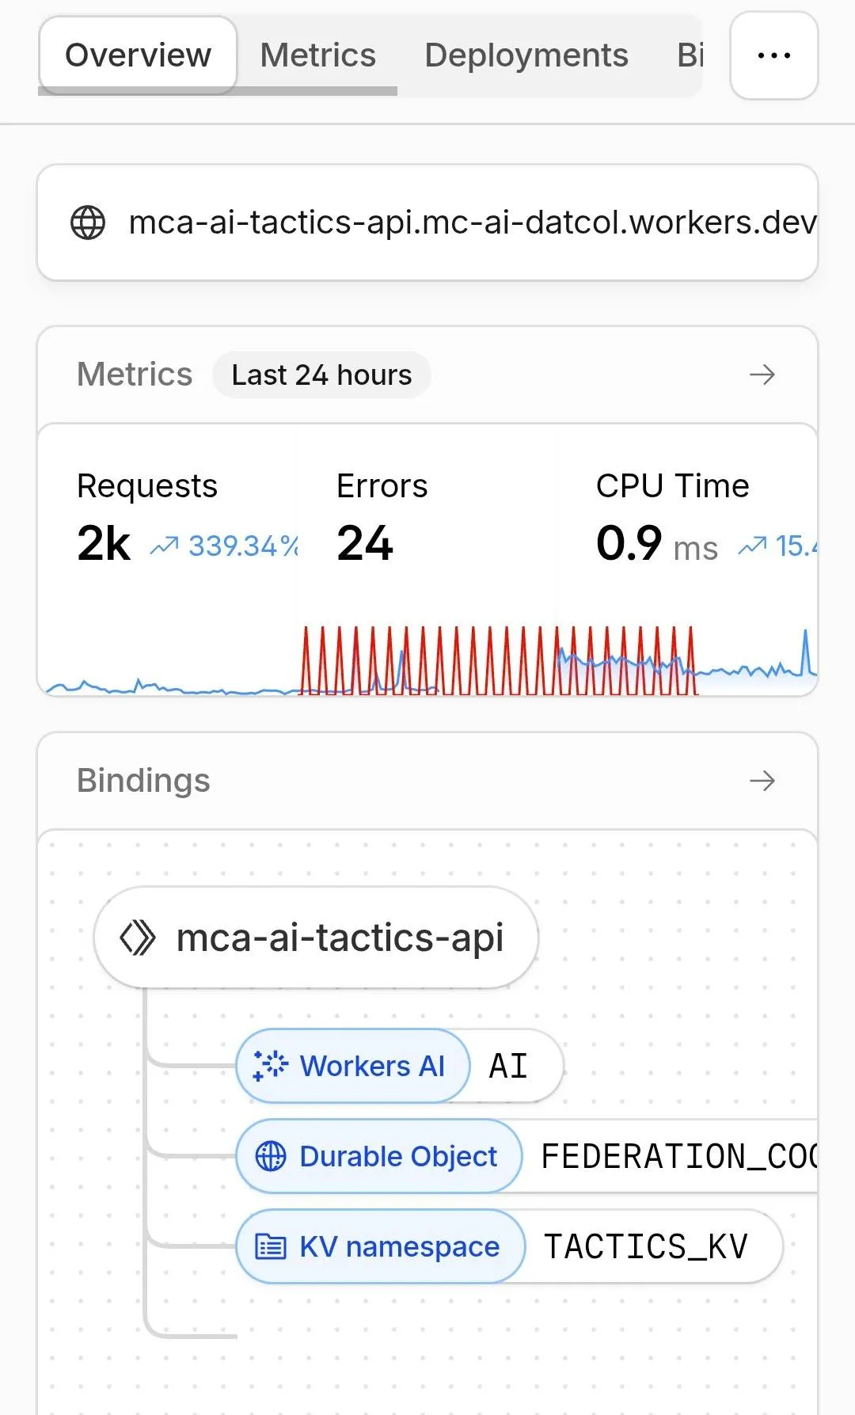855x1415 pixels.
Task: Expand the Metrics section with its arrow
Action: (762, 375)
